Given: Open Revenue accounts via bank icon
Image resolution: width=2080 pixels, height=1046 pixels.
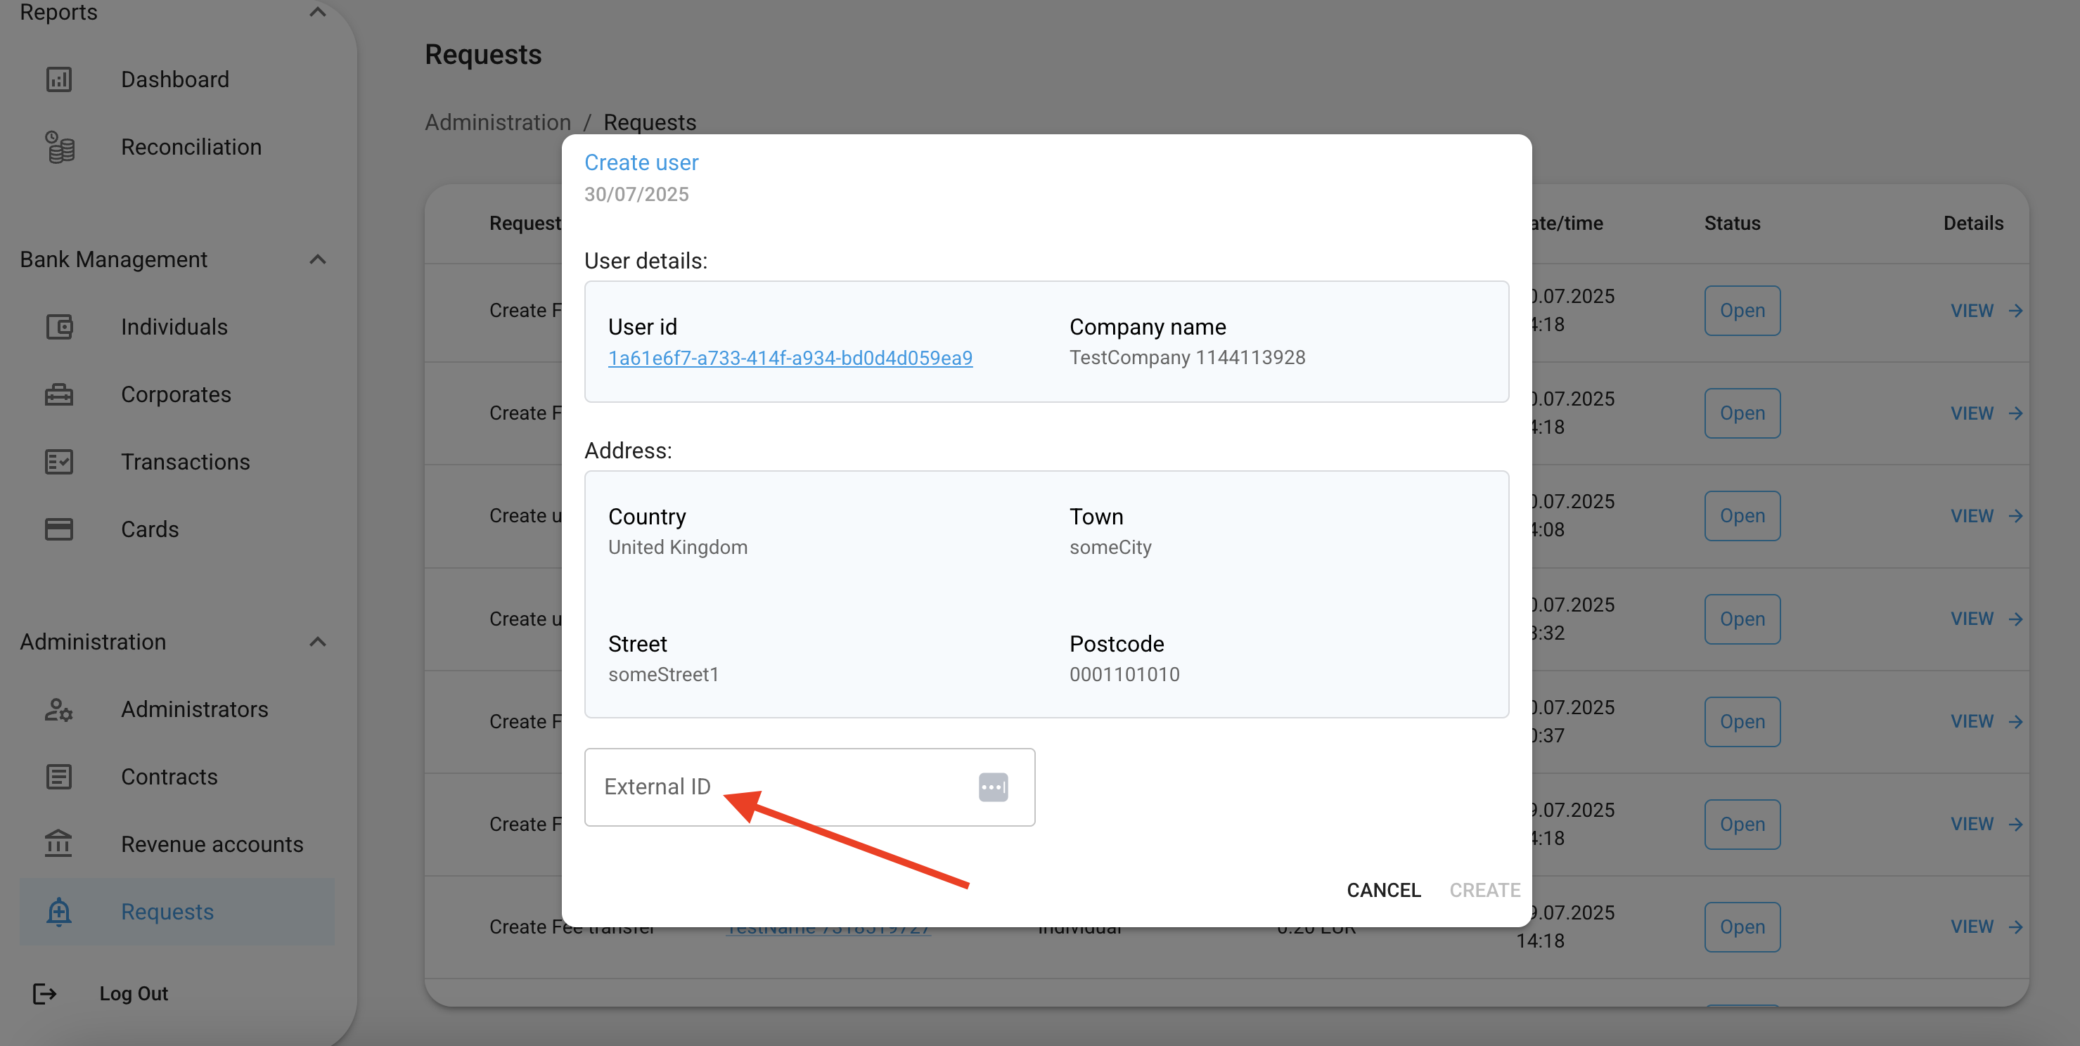Looking at the screenshot, I should (x=58, y=844).
